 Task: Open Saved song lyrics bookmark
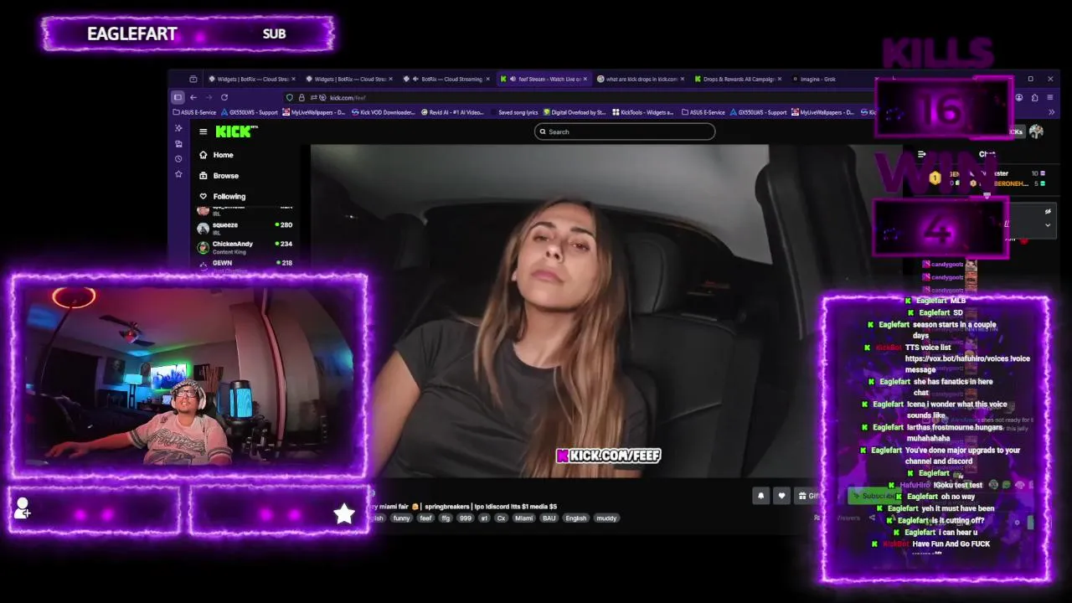click(514, 112)
